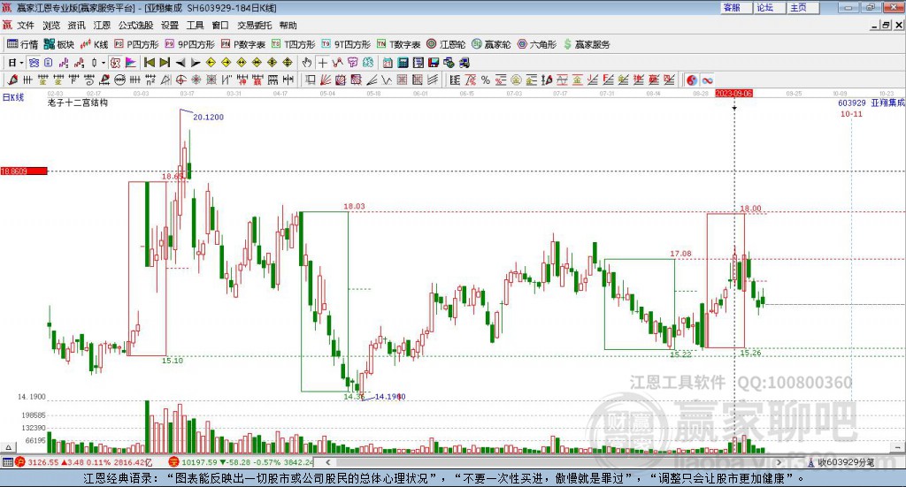
Task: Click the 主页 homepage button
Action: pyautogui.click(x=803, y=7)
